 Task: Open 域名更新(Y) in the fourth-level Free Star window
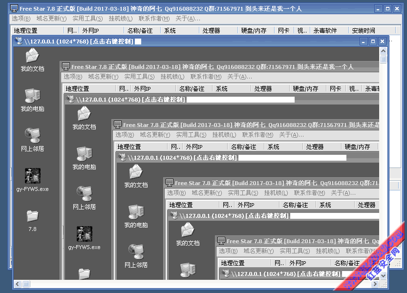click(x=207, y=193)
